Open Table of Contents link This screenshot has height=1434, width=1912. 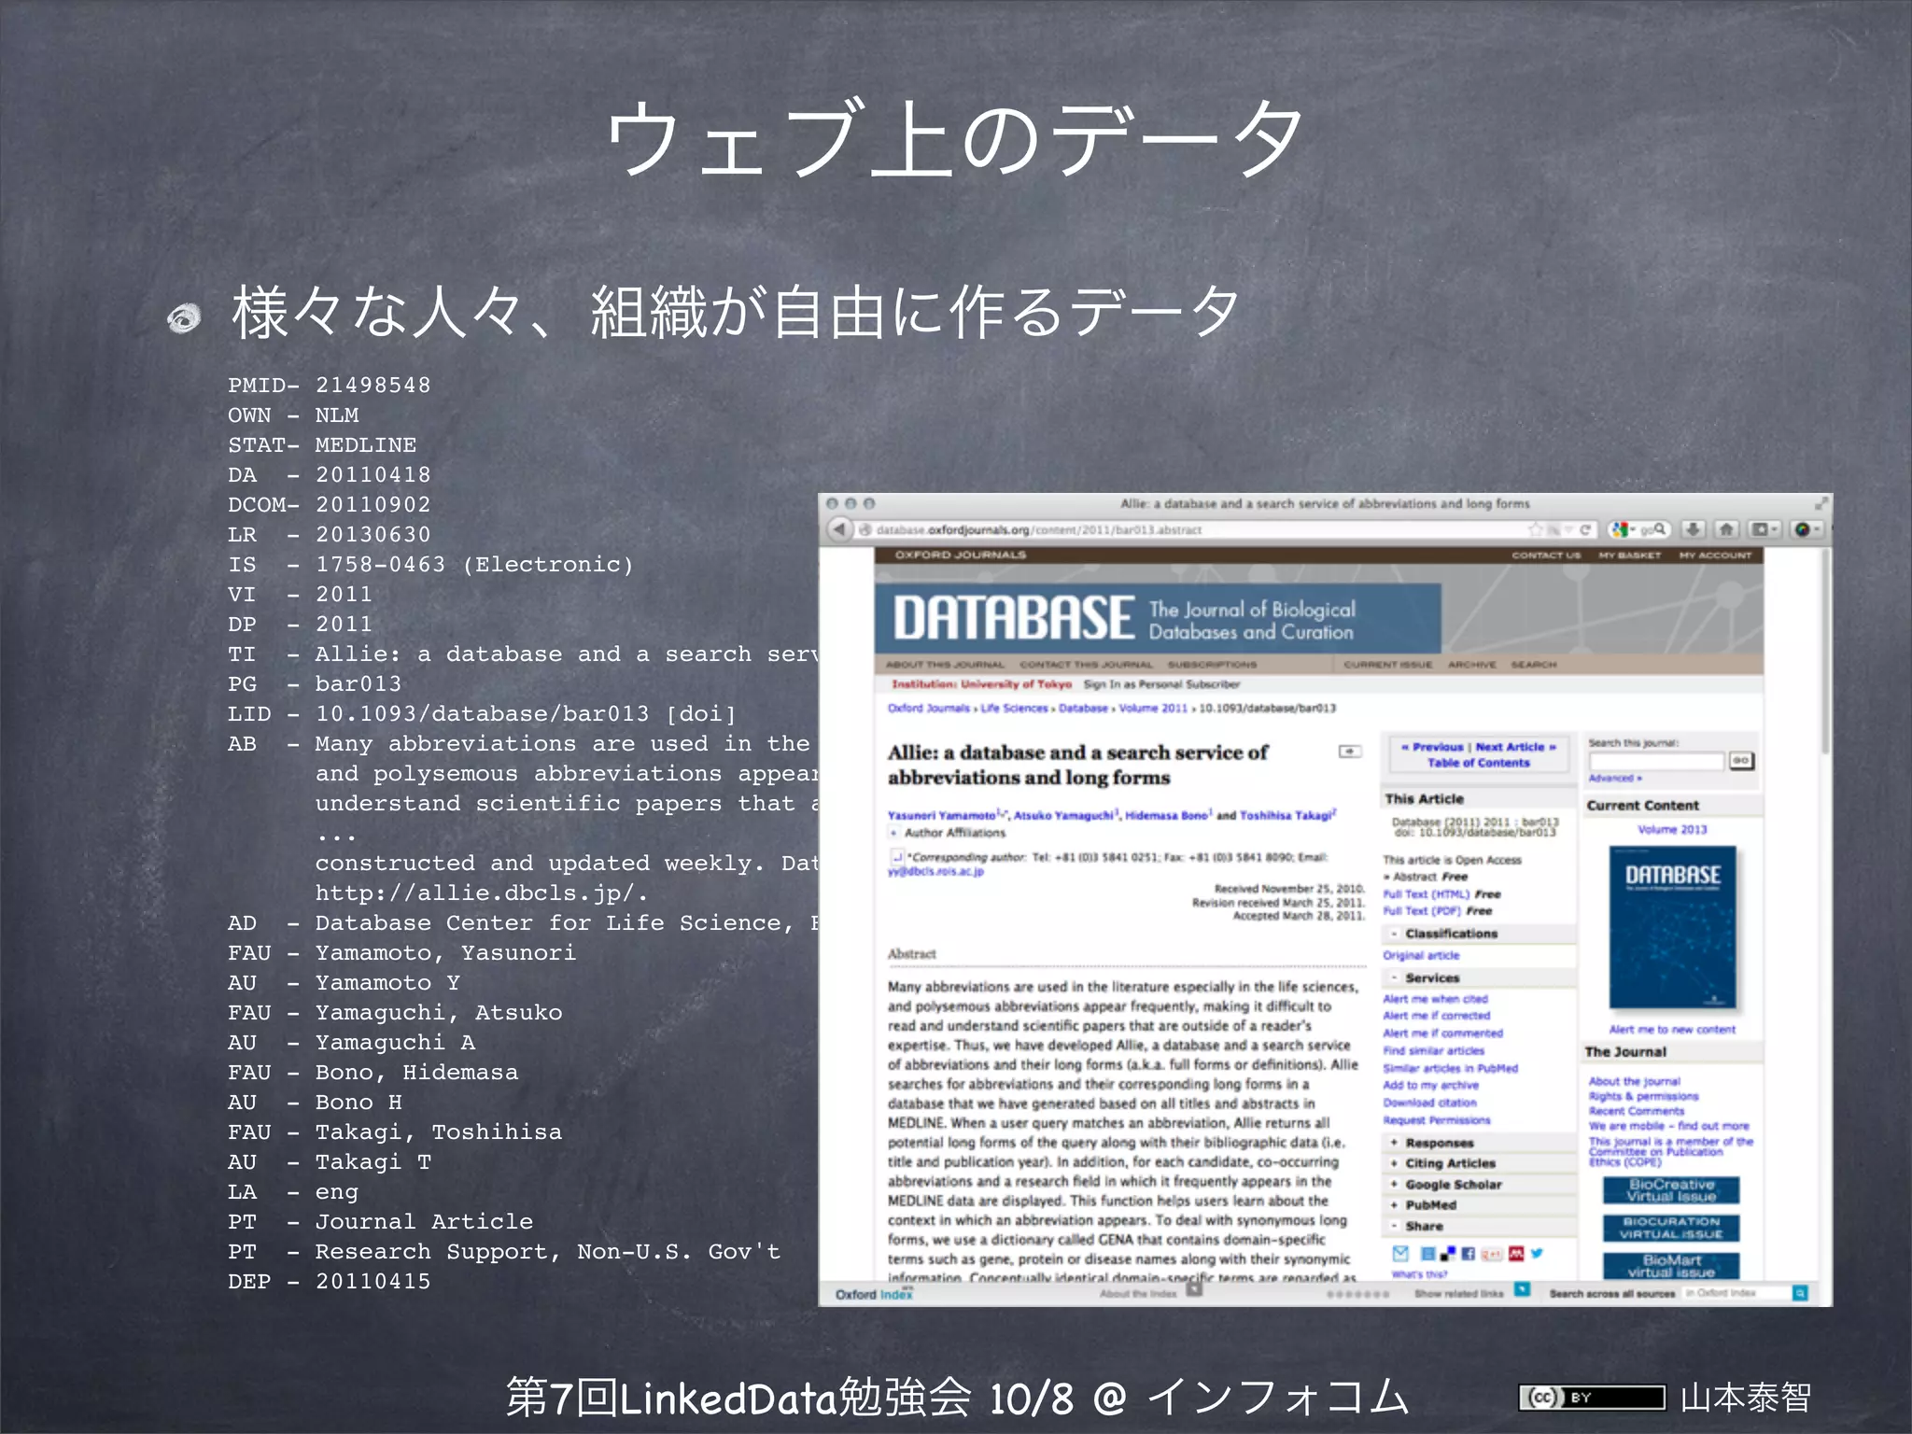coord(1478,763)
